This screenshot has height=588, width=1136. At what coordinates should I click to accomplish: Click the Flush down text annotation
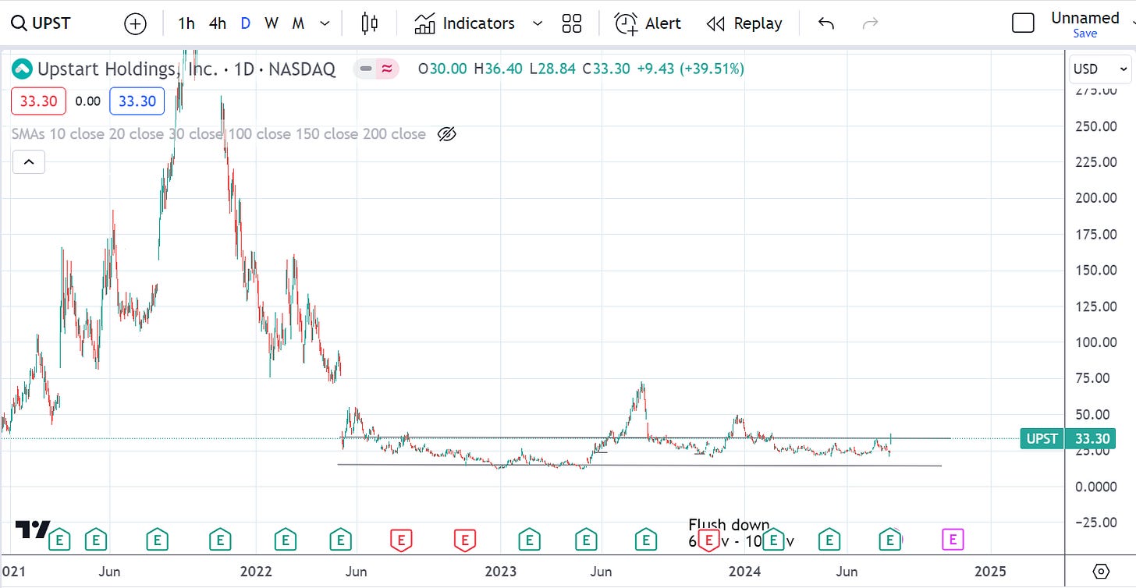[729, 525]
